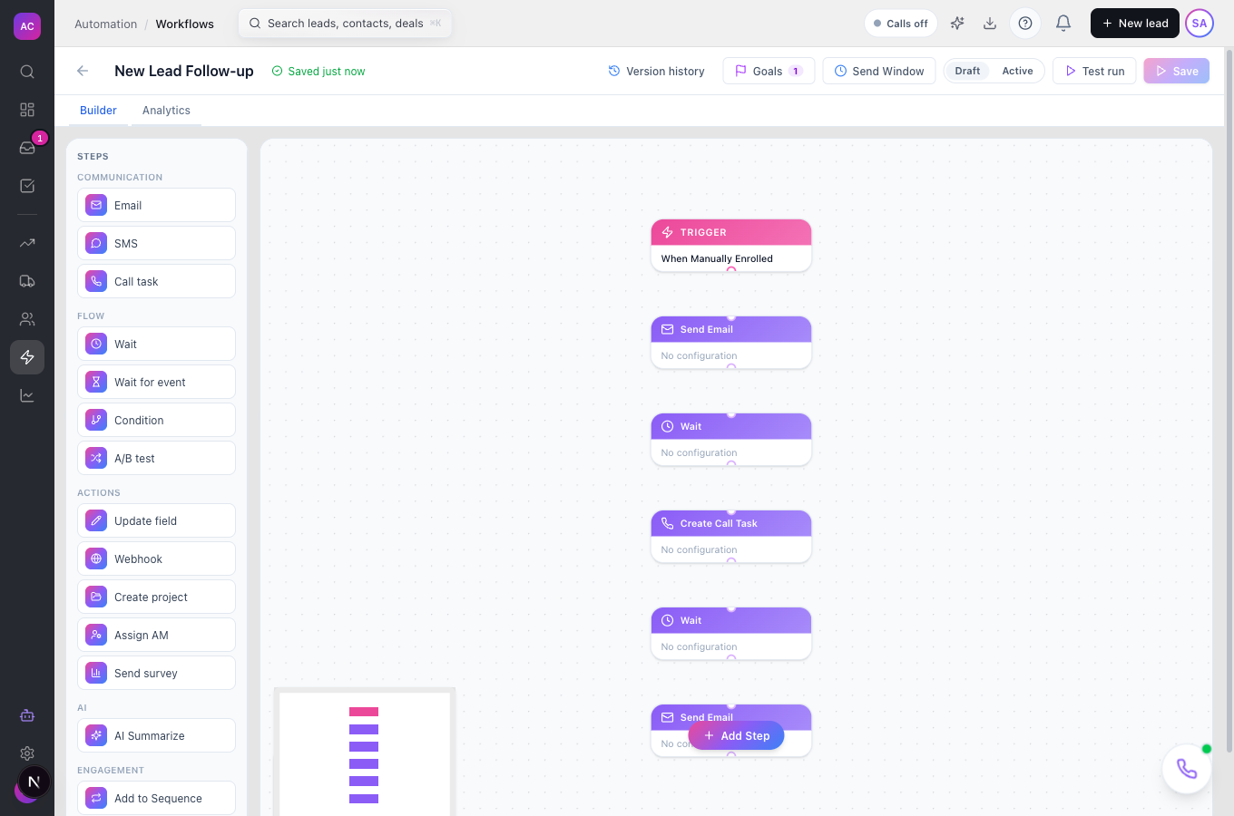
Task: Open the search icon in left sidebar
Action: pyautogui.click(x=27, y=72)
